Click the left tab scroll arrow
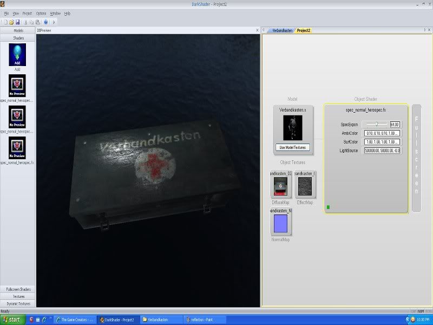This screenshot has height=325, width=433. (264, 30)
